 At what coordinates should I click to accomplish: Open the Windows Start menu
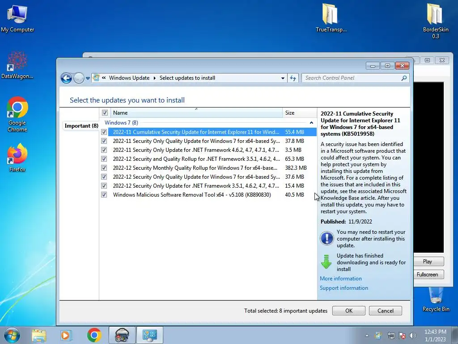(x=12, y=335)
